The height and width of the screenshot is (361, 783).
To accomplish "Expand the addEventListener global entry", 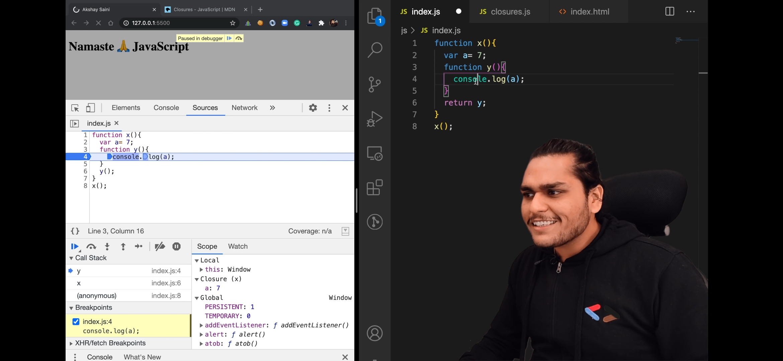I will pos(201,325).
